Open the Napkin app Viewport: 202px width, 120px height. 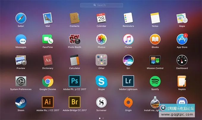(x=182, y=81)
